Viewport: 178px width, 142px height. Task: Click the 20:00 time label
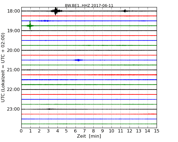point(13,50)
